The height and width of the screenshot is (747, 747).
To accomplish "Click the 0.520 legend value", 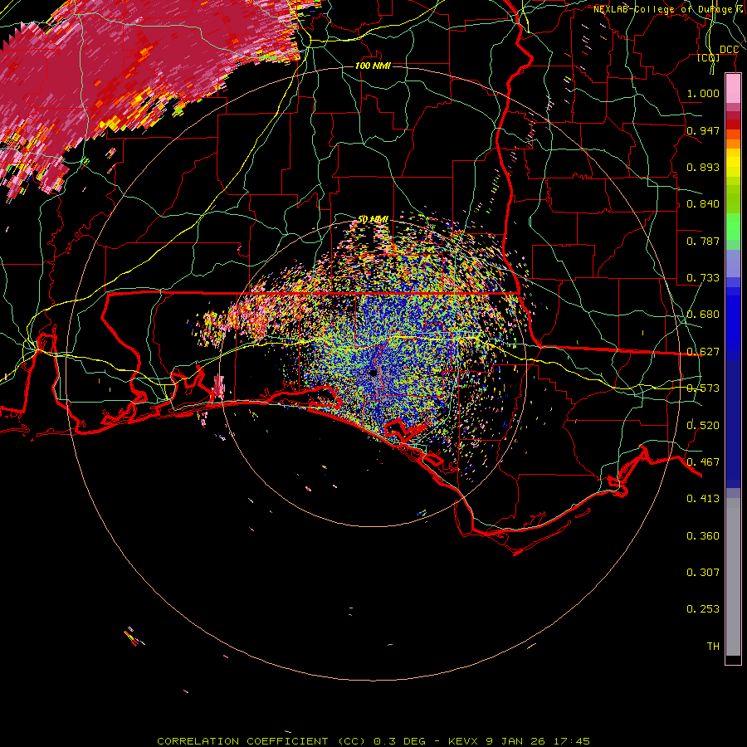I will (703, 426).
